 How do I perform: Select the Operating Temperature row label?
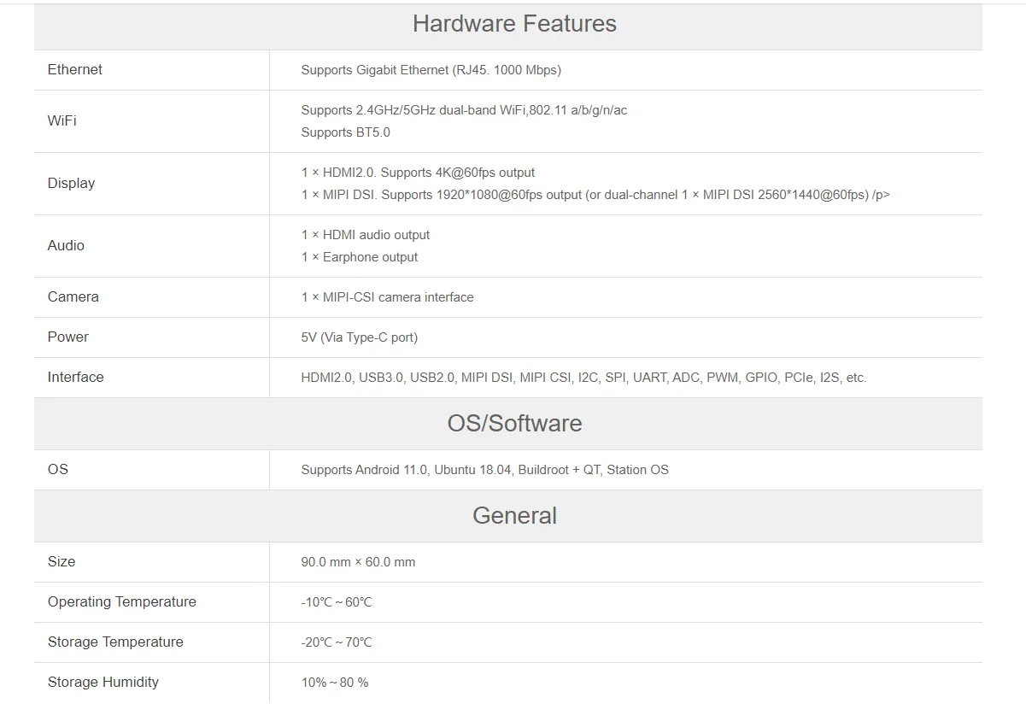[x=122, y=602]
